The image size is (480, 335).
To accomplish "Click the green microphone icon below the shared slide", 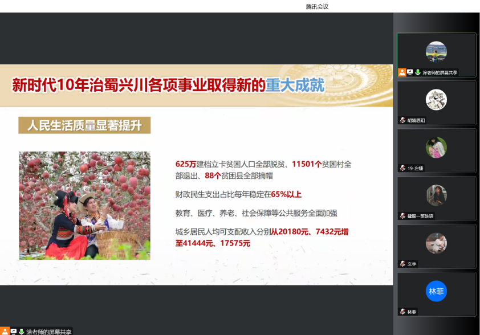I will pos(22,331).
